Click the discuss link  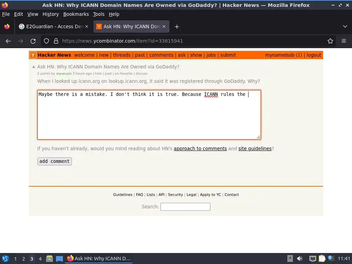coord(141,74)
